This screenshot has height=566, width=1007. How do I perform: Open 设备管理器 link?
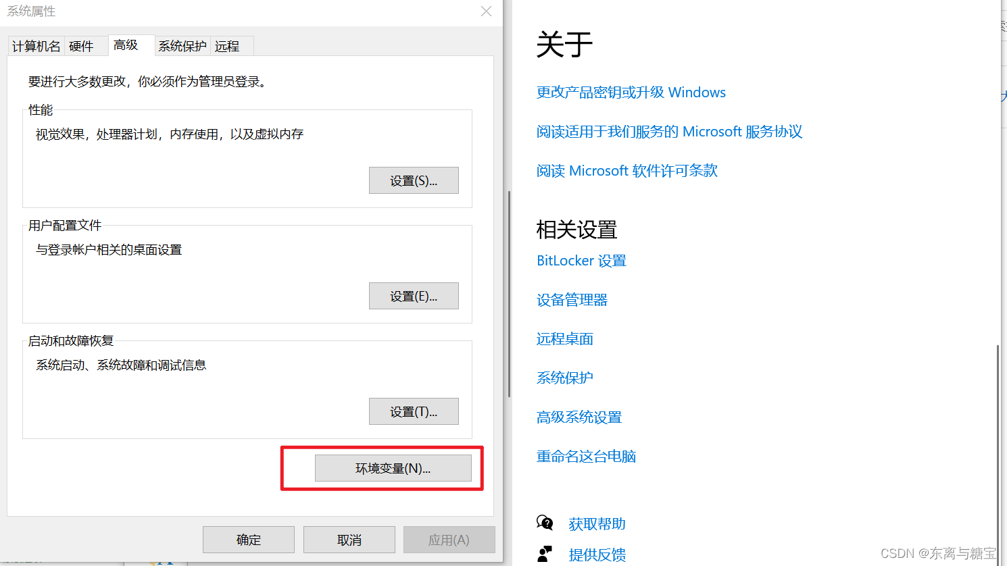click(x=572, y=300)
